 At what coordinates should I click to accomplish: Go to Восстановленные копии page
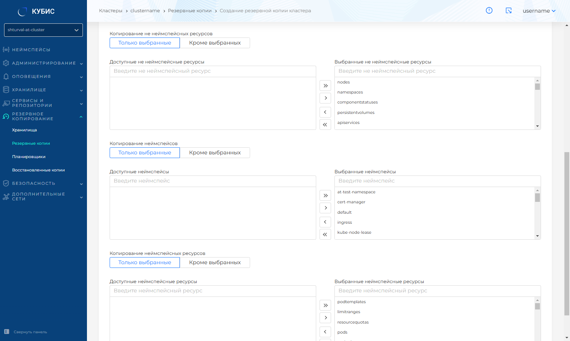(38, 170)
